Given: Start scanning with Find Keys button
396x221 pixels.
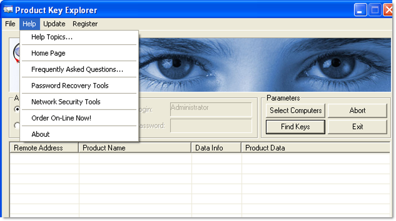Looking at the screenshot, I should coord(295,127).
